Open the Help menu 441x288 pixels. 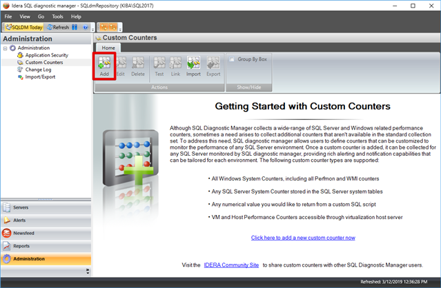[76, 17]
